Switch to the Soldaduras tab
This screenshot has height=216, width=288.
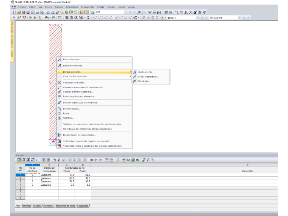click(x=83, y=206)
